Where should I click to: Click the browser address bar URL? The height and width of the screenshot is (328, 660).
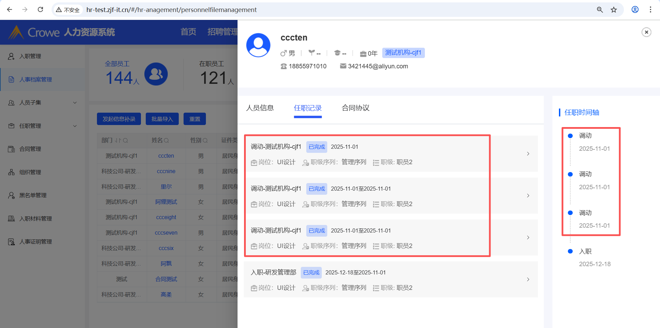tap(172, 10)
